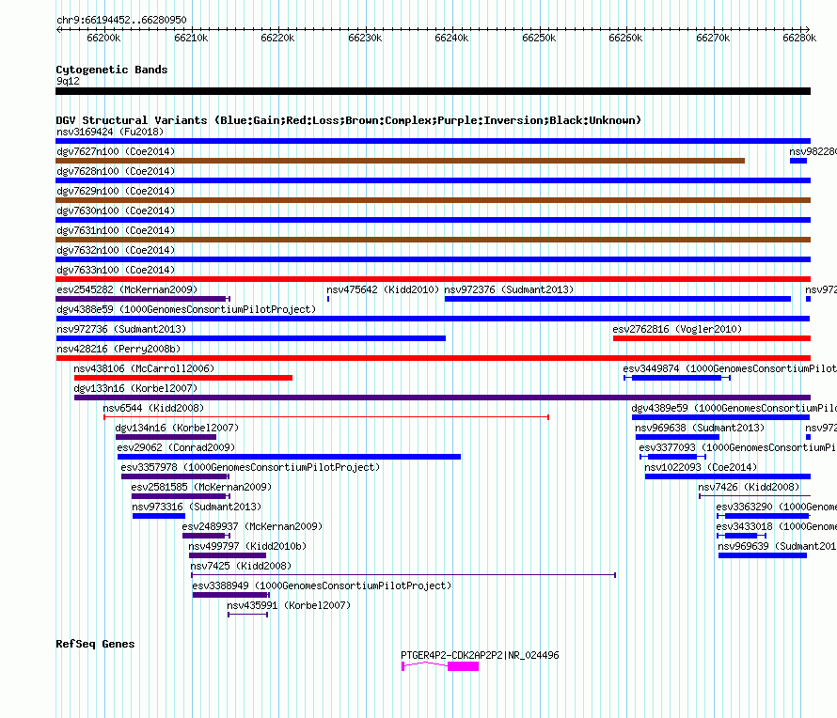Open the nsv969639 variant label
The height and width of the screenshot is (718, 837).
tap(777, 546)
